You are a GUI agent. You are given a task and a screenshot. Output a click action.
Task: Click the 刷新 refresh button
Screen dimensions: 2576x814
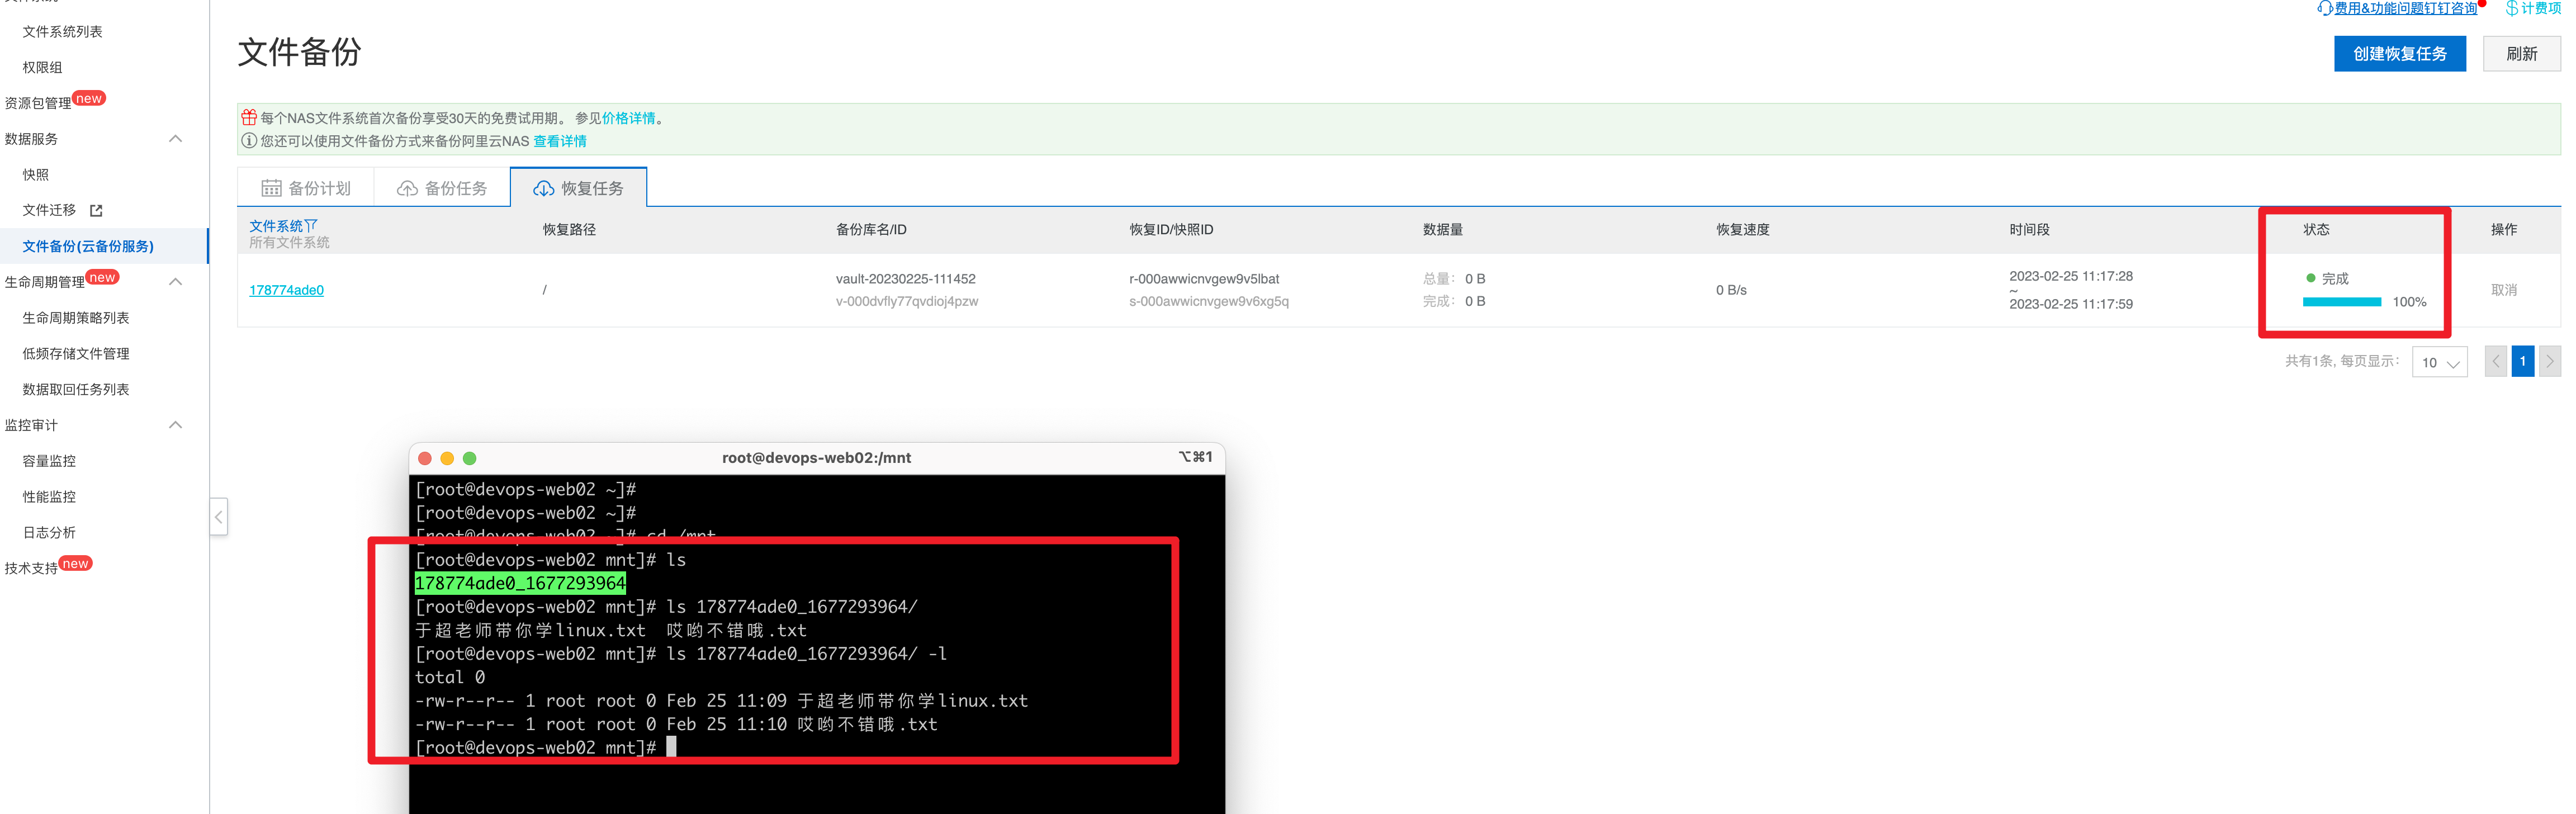pos(2521,54)
